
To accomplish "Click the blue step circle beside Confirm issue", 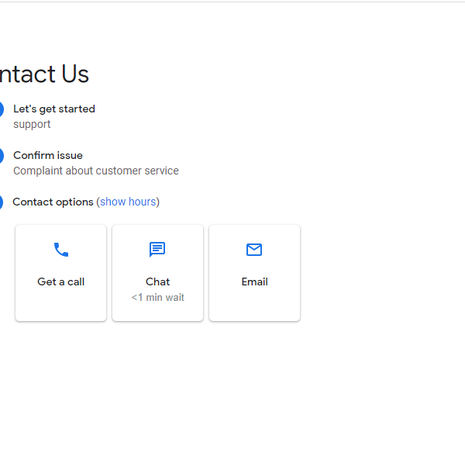I will (1, 156).
